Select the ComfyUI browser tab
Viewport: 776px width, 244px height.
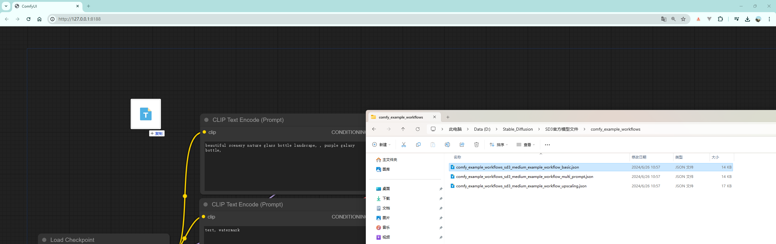click(47, 6)
